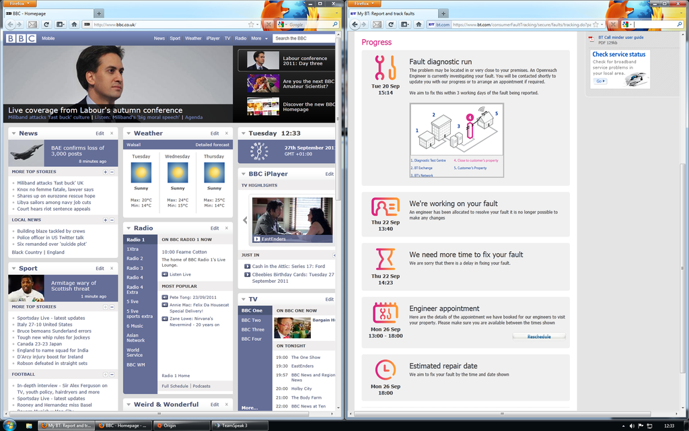Collapse the Weird & Wonderful widget
This screenshot has height=431, width=689.
tap(129, 405)
